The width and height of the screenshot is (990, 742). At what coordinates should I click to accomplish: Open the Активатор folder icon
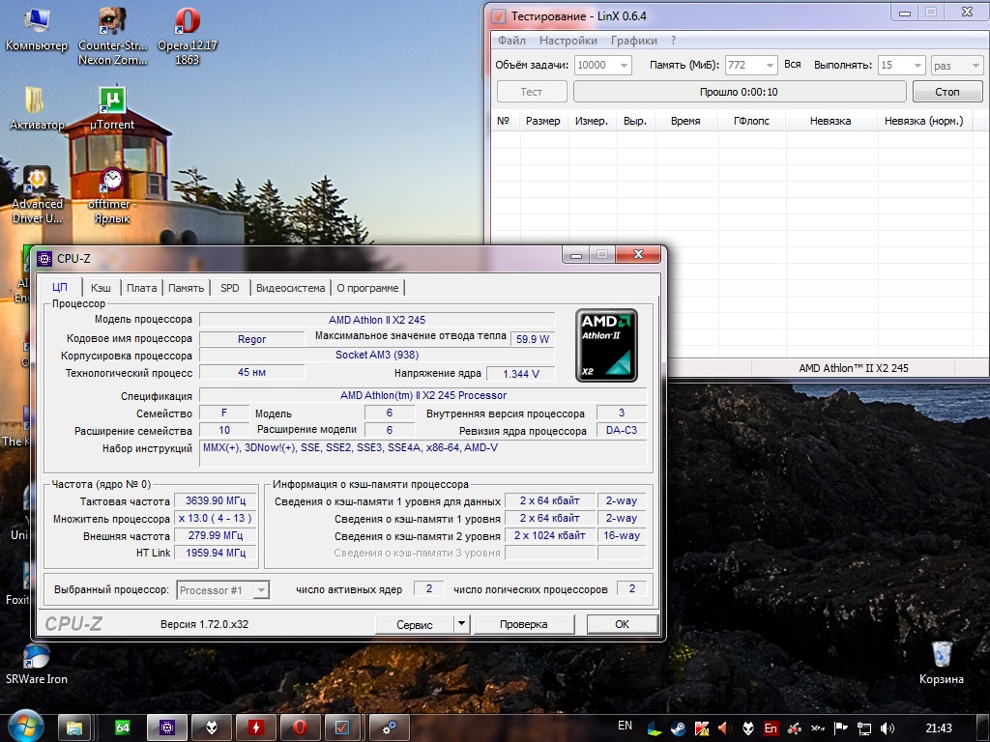pos(37,108)
